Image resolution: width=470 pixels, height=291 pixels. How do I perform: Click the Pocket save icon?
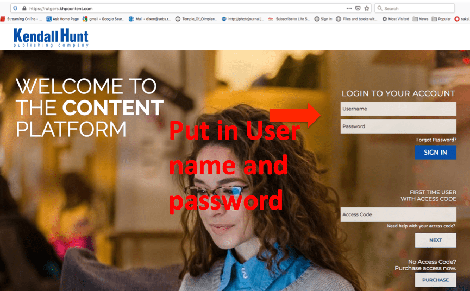(358, 9)
